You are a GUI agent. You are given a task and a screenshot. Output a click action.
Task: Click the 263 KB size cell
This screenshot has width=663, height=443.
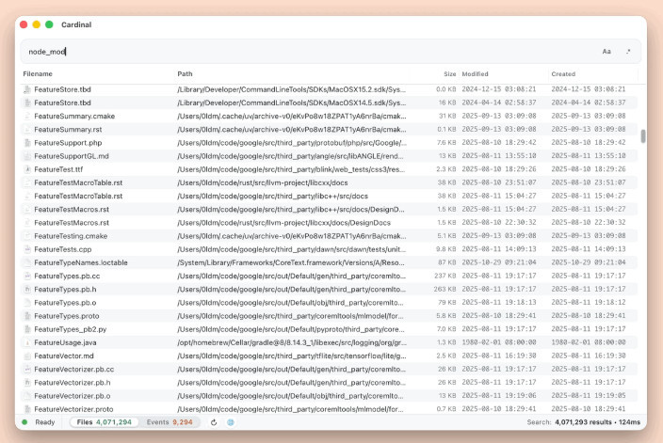pos(445,290)
